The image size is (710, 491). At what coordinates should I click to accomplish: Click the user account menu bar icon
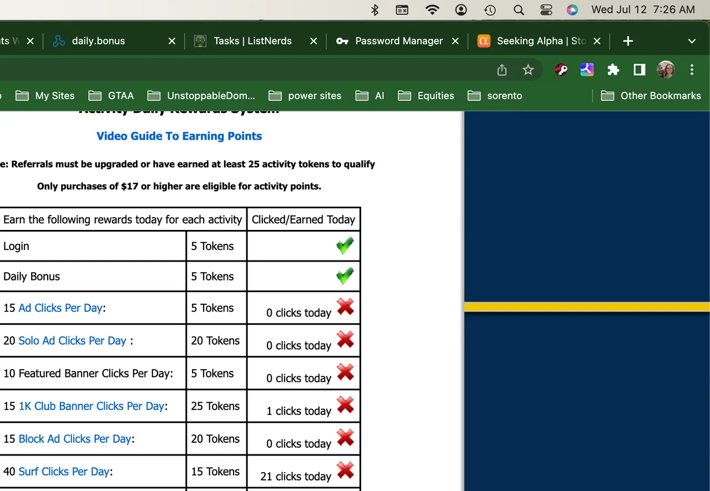(461, 9)
